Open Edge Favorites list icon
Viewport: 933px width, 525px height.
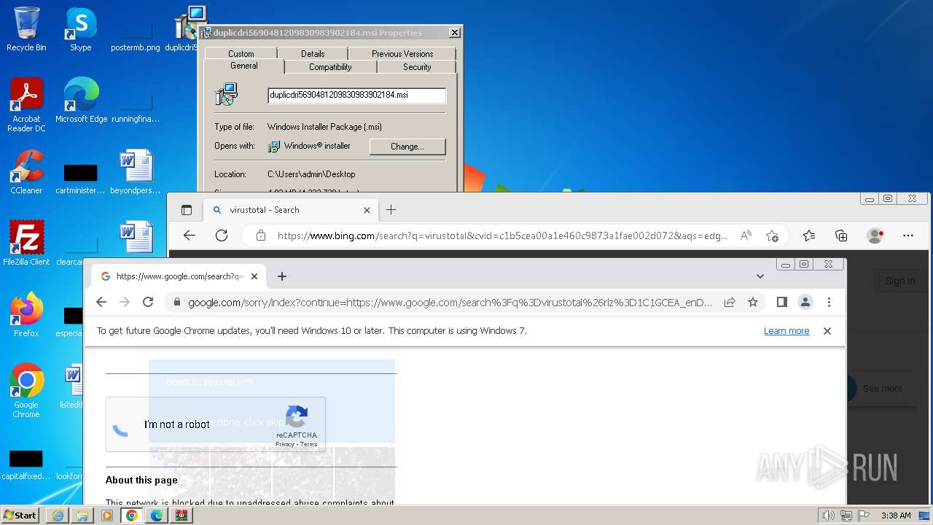[x=809, y=236]
